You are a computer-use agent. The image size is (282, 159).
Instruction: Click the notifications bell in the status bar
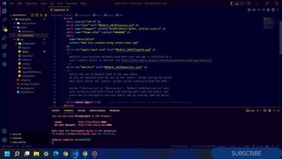tap(278, 146)
